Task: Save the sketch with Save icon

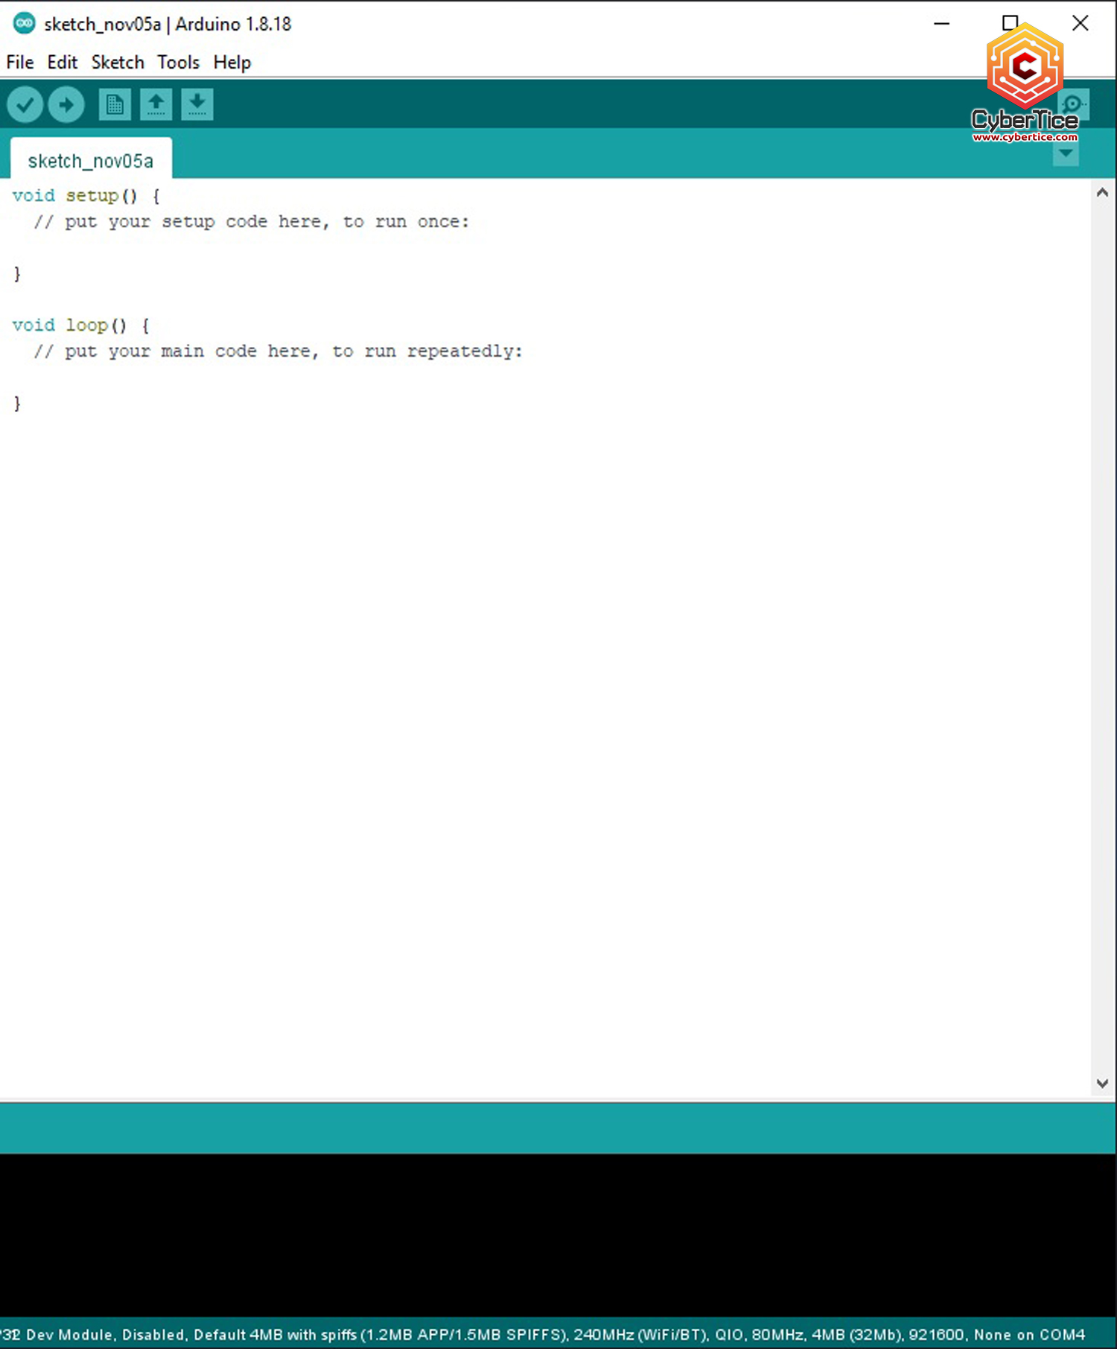Action: [x=197, y=105]
